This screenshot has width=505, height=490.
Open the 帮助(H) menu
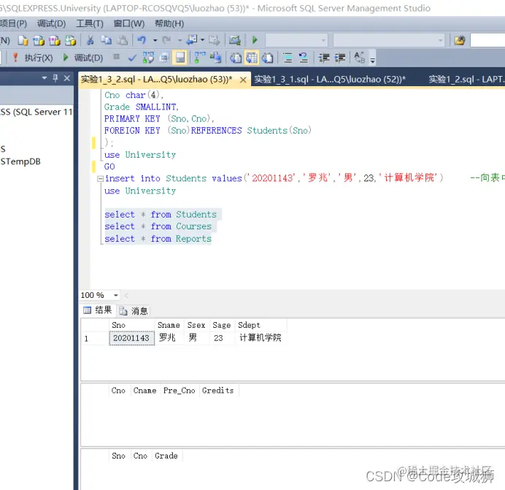coord(169,23)
